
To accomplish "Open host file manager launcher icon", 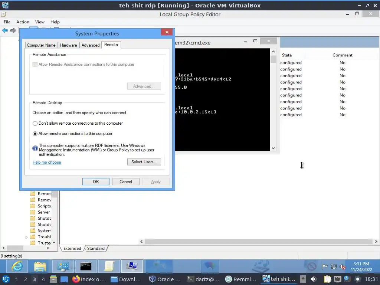I will click(x=53, y=279).
